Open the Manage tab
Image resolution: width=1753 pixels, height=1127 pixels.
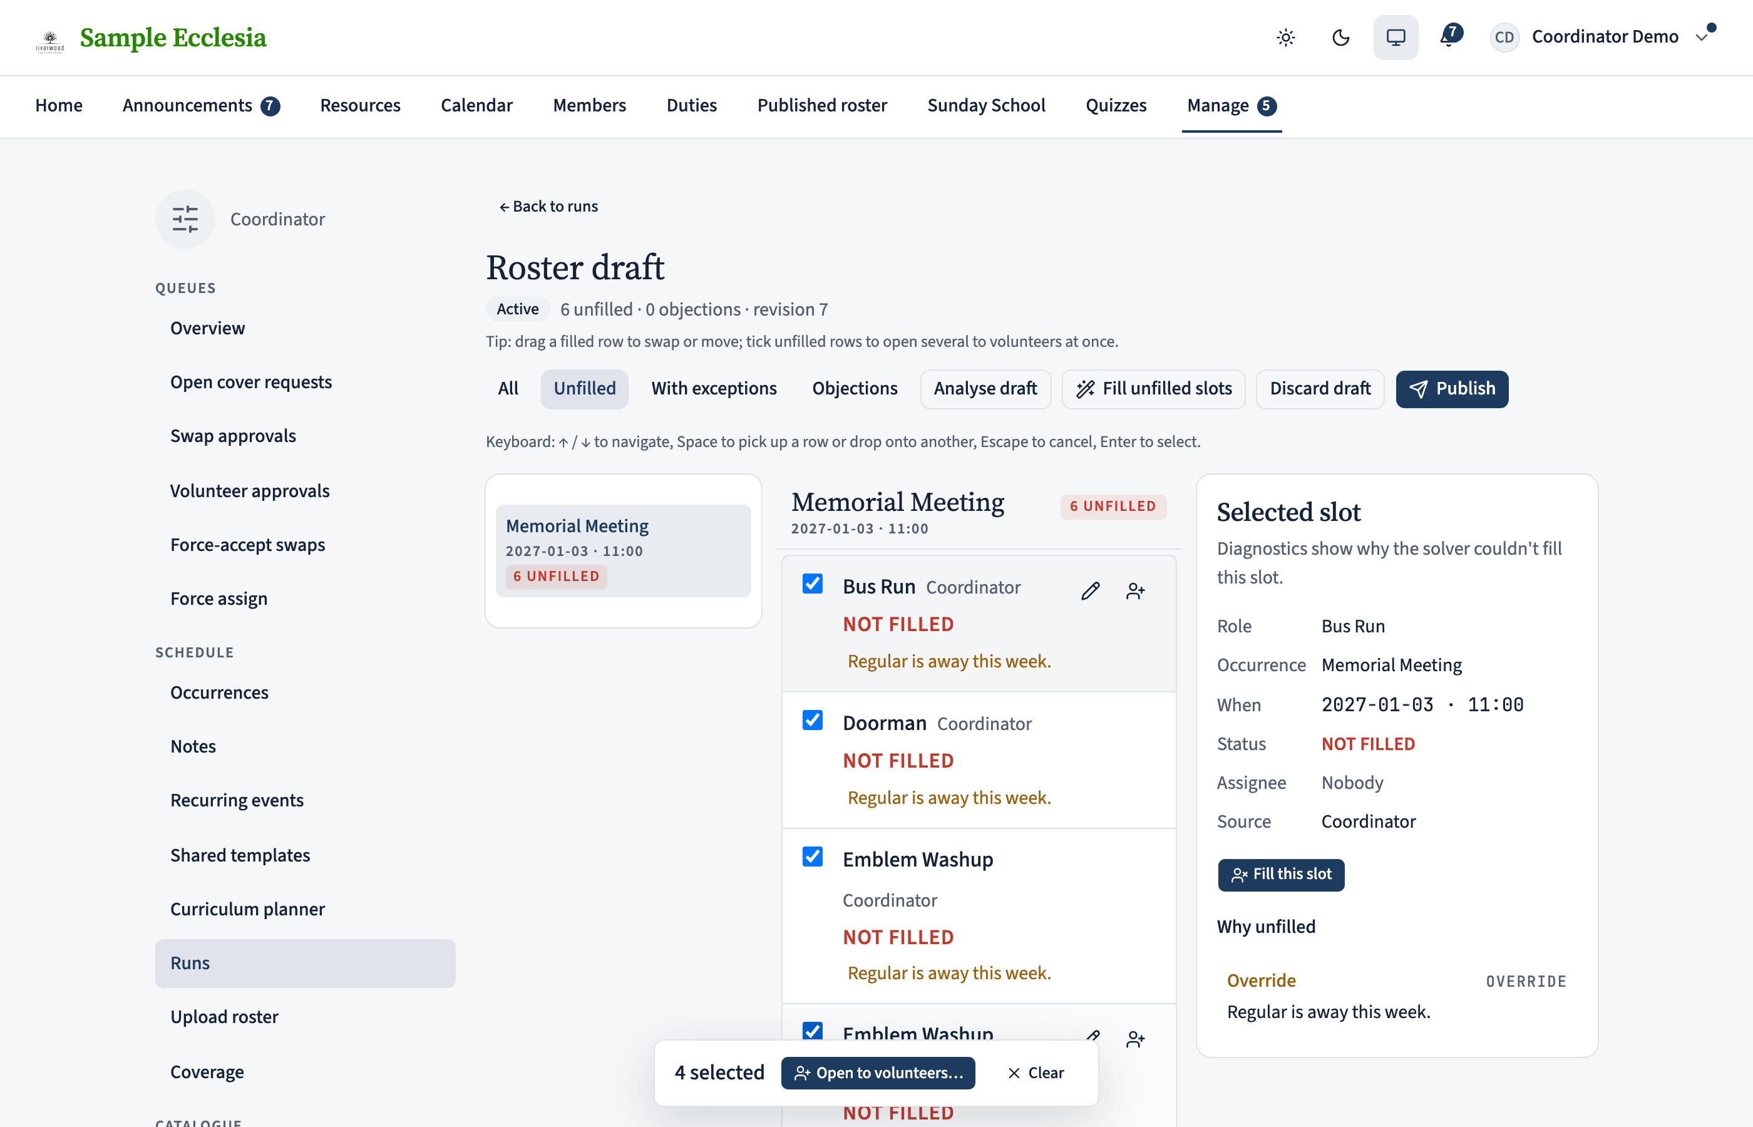[x=1232, y=105]
